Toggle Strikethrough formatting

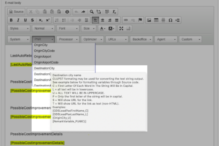tap(32, 20)
